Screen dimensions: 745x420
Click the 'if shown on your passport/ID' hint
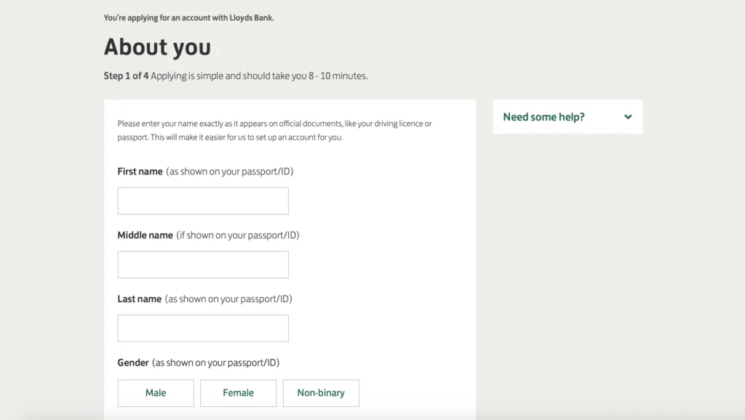tap(238, 235)
